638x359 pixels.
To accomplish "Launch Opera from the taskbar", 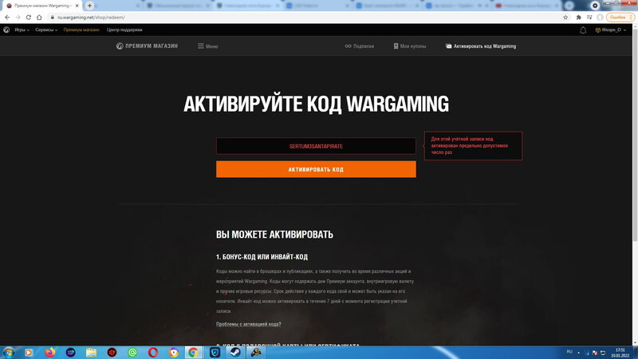I will pyautogui.click(x=153, y=353).
